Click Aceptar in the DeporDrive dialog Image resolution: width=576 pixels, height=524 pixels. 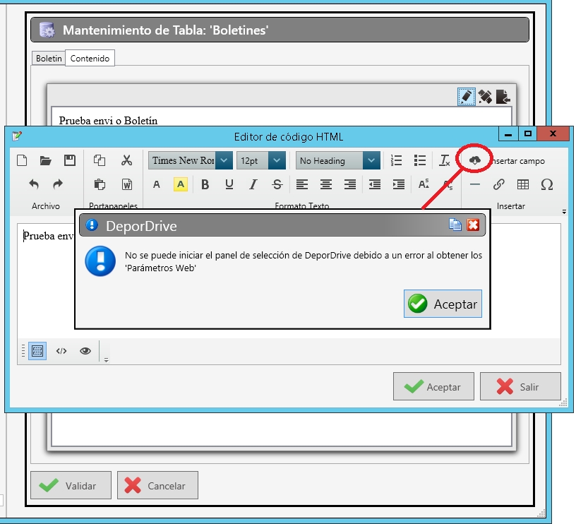click(443, 304)
